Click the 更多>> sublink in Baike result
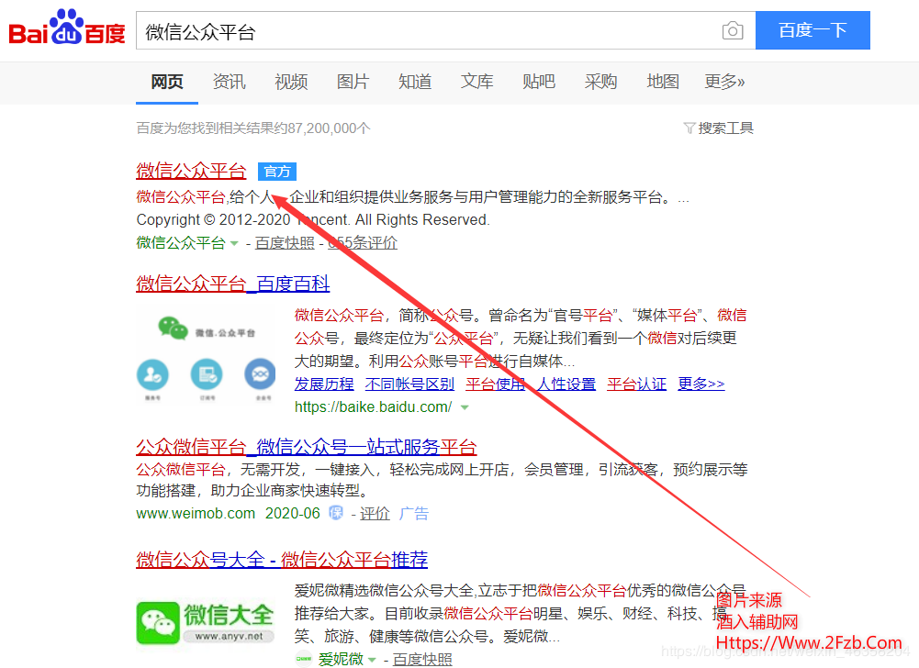The image size is (919, 668). (x=701, y=384)
